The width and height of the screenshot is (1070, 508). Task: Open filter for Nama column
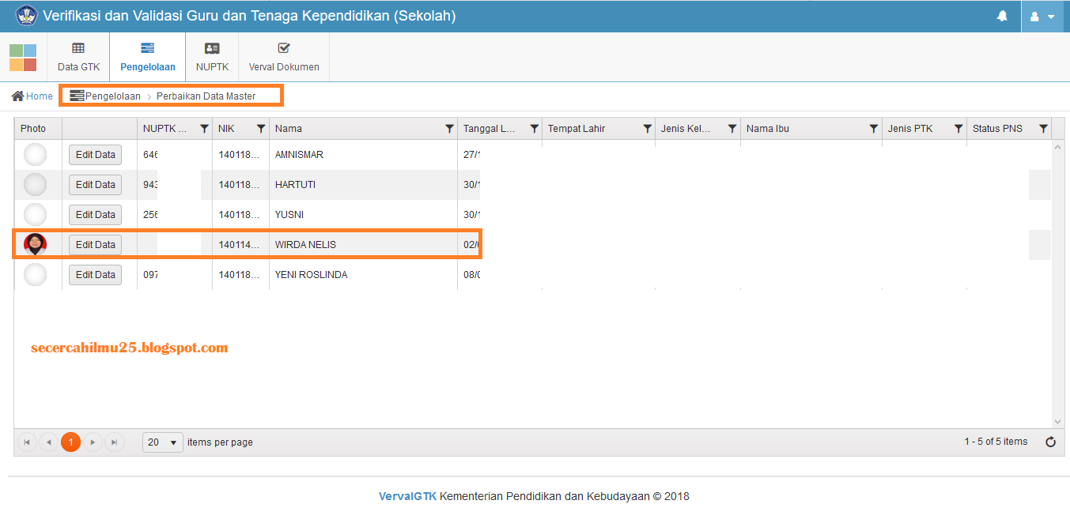(449, 129)
